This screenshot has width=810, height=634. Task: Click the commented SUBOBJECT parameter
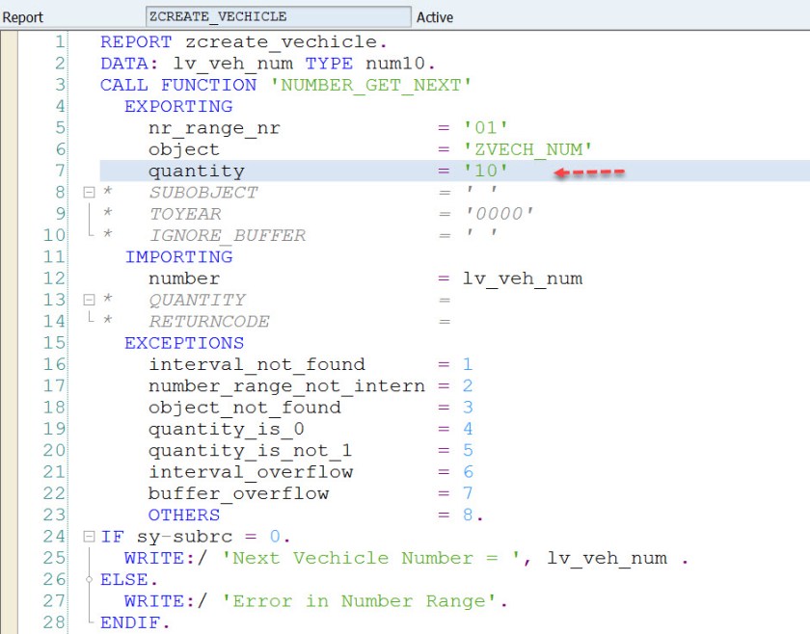coord(203,193)
